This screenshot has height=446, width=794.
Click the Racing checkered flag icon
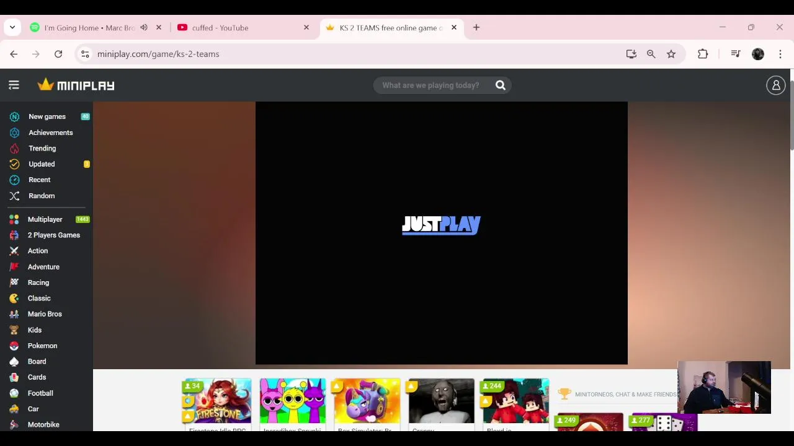(x=14, y=282)
